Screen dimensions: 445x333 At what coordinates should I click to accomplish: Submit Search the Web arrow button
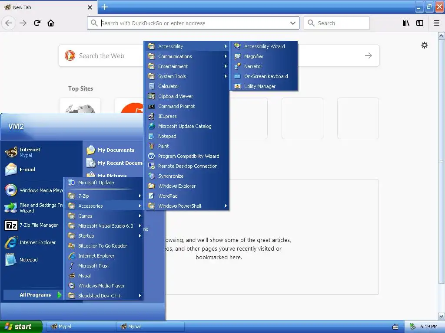[x=369, y=55]
